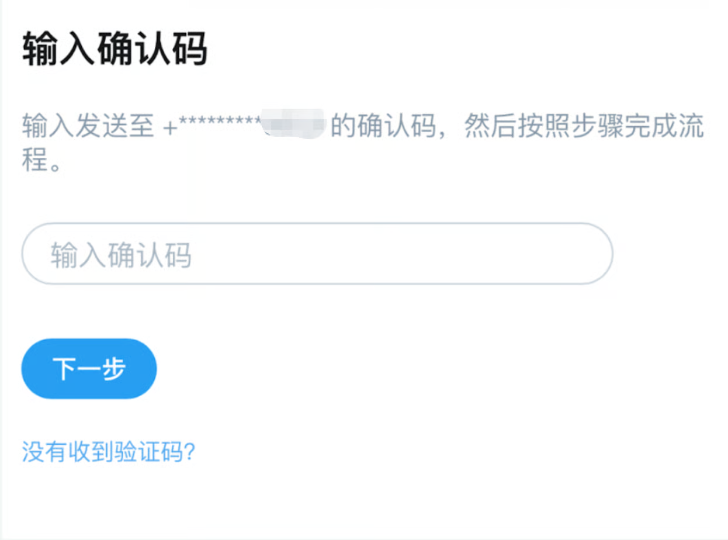Screen dimensions: 728x540
Task: Click the 输入确认码 input field
Action: (317, 254)
